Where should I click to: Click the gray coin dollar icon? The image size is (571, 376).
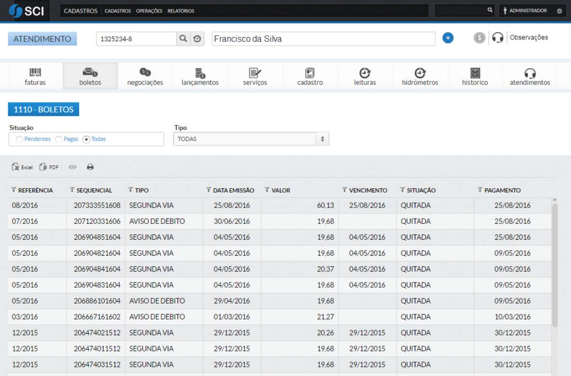click(479, 38)
